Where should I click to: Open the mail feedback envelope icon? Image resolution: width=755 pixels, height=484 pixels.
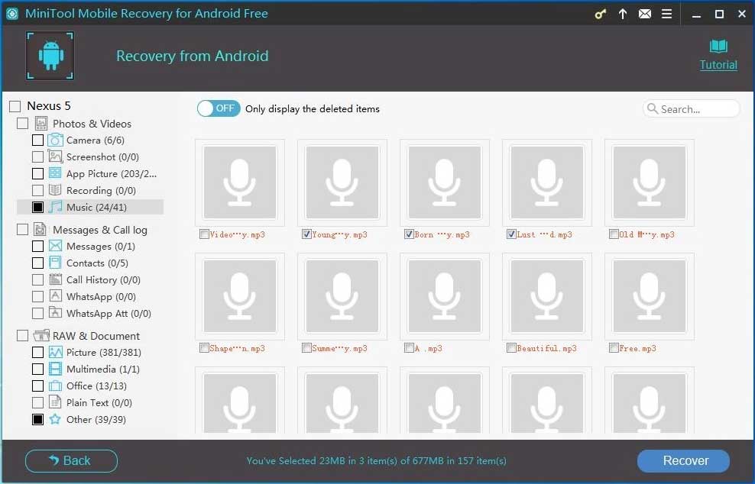point(645,15)
